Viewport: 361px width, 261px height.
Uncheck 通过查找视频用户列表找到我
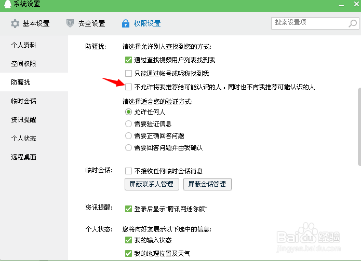coord(128,60)
